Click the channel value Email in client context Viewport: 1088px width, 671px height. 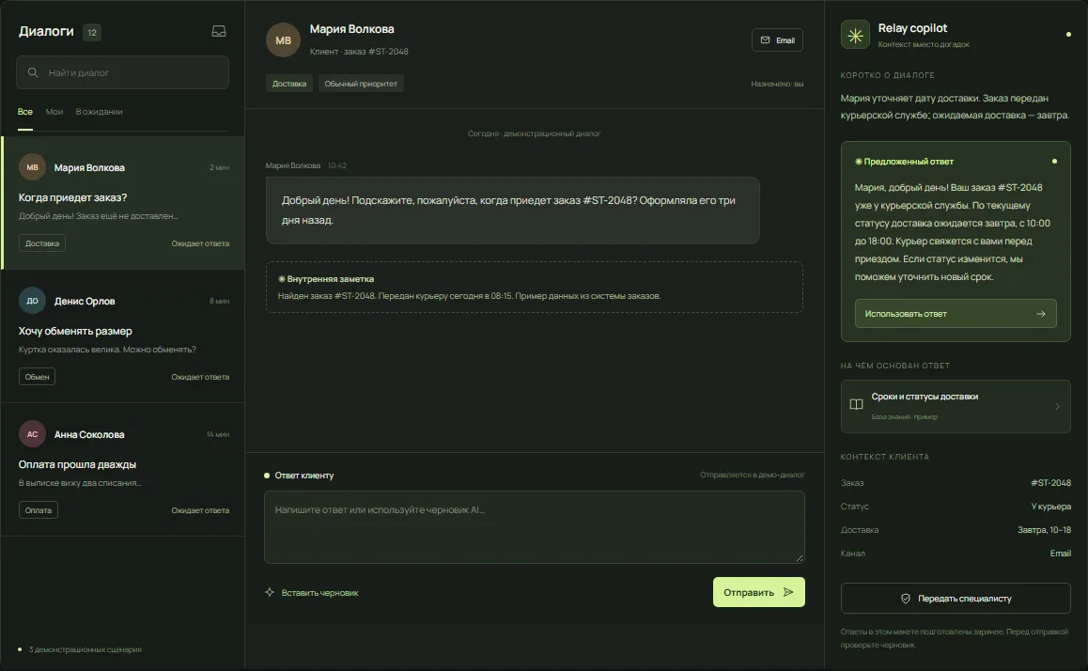tap(1060, 554)
